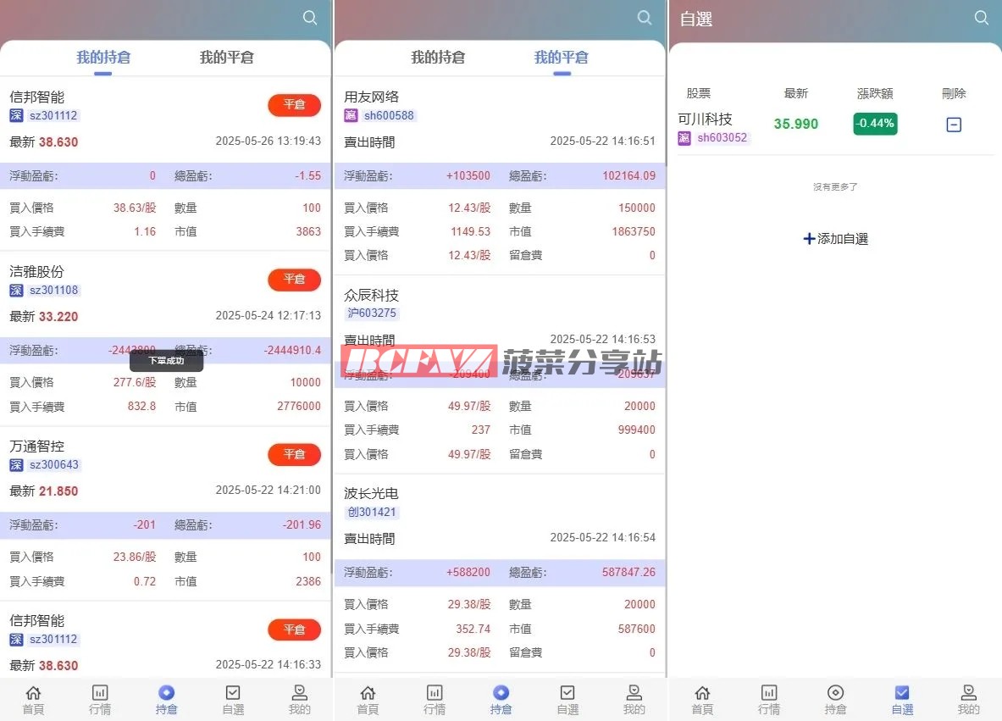The height and width of the screenshot is (721, 1002).
Task: Switch to 我的平倉 tab on left holdings screen
Action: [x=226, y=58]
